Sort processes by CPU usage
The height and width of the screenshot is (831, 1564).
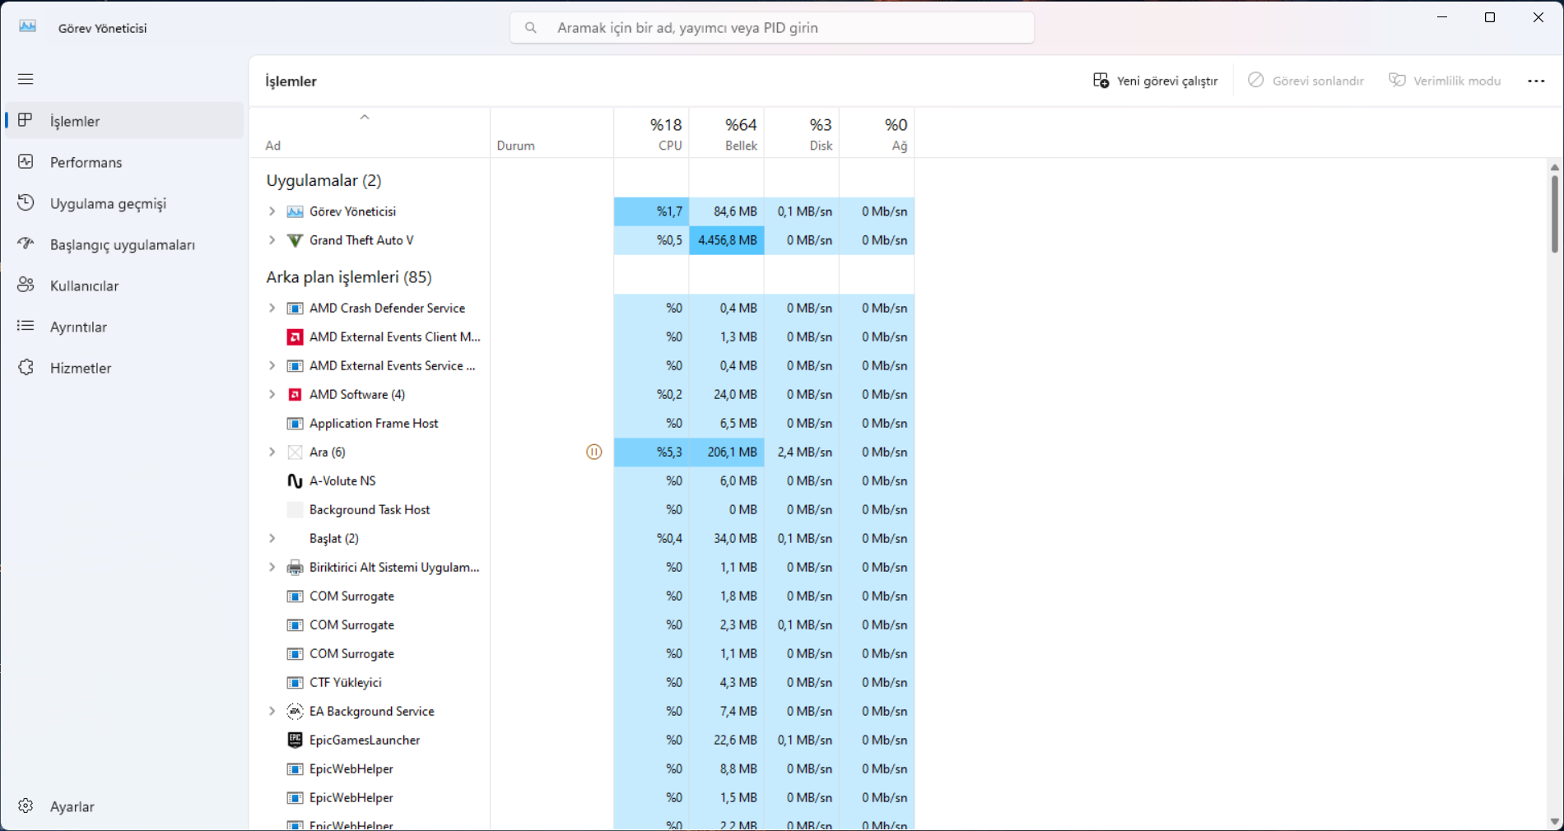click(652, 132)
